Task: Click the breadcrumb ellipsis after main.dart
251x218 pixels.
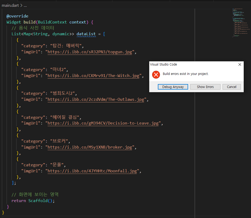Action: click(25, 5)
